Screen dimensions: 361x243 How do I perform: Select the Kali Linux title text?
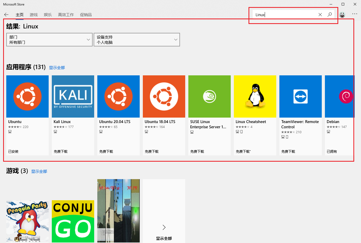[62, 122]
